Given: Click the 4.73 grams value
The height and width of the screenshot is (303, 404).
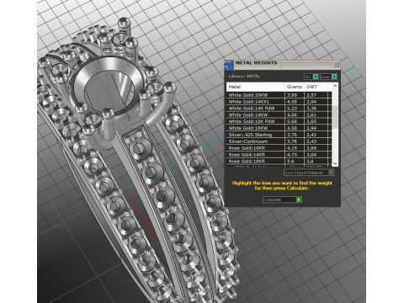Looking at the screenshot, I should coord(292,155).
